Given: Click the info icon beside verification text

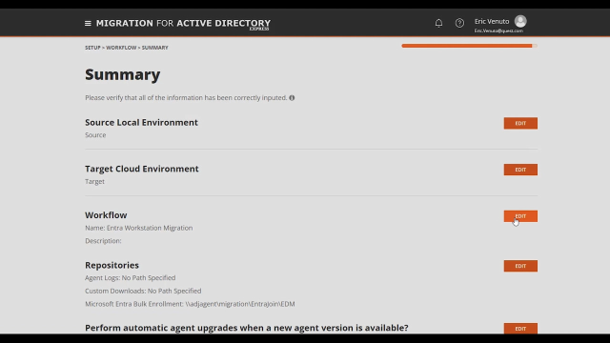Looking at the screenshot, I should pyautogui.click(x=292, y=97).
